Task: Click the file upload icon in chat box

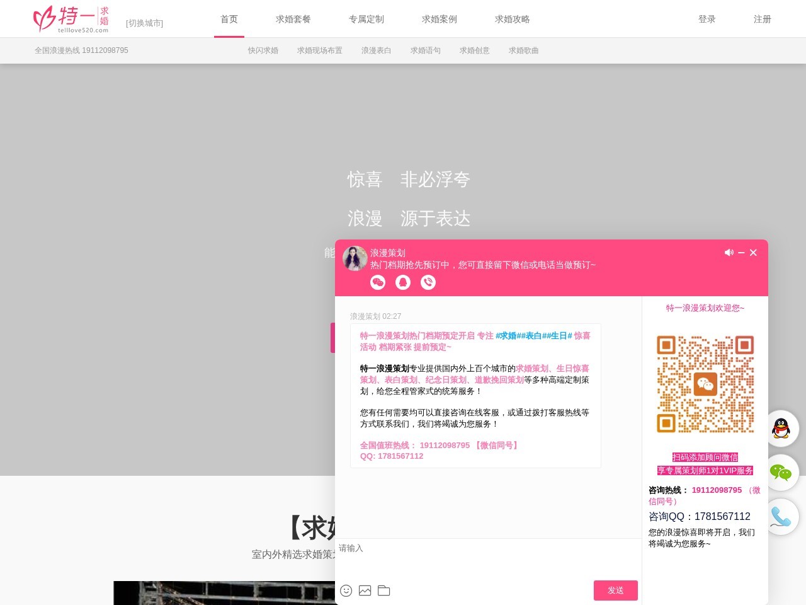Action: (383, 591)
